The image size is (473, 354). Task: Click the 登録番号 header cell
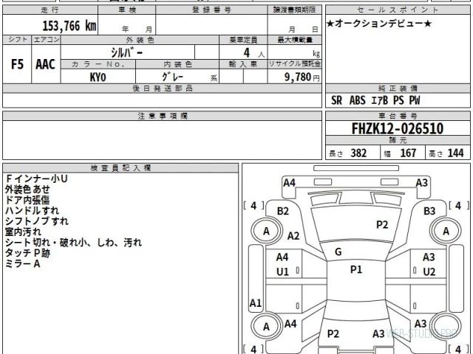pos(211,10)
